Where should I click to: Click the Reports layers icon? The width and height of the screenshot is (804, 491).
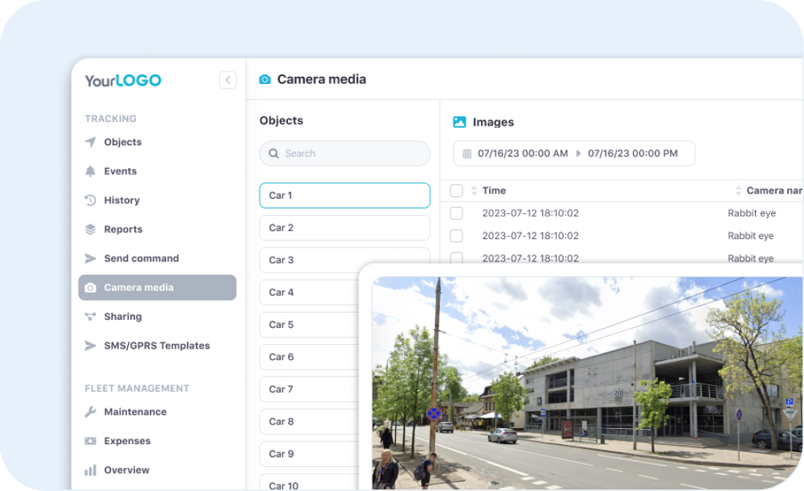coord(91,229)
